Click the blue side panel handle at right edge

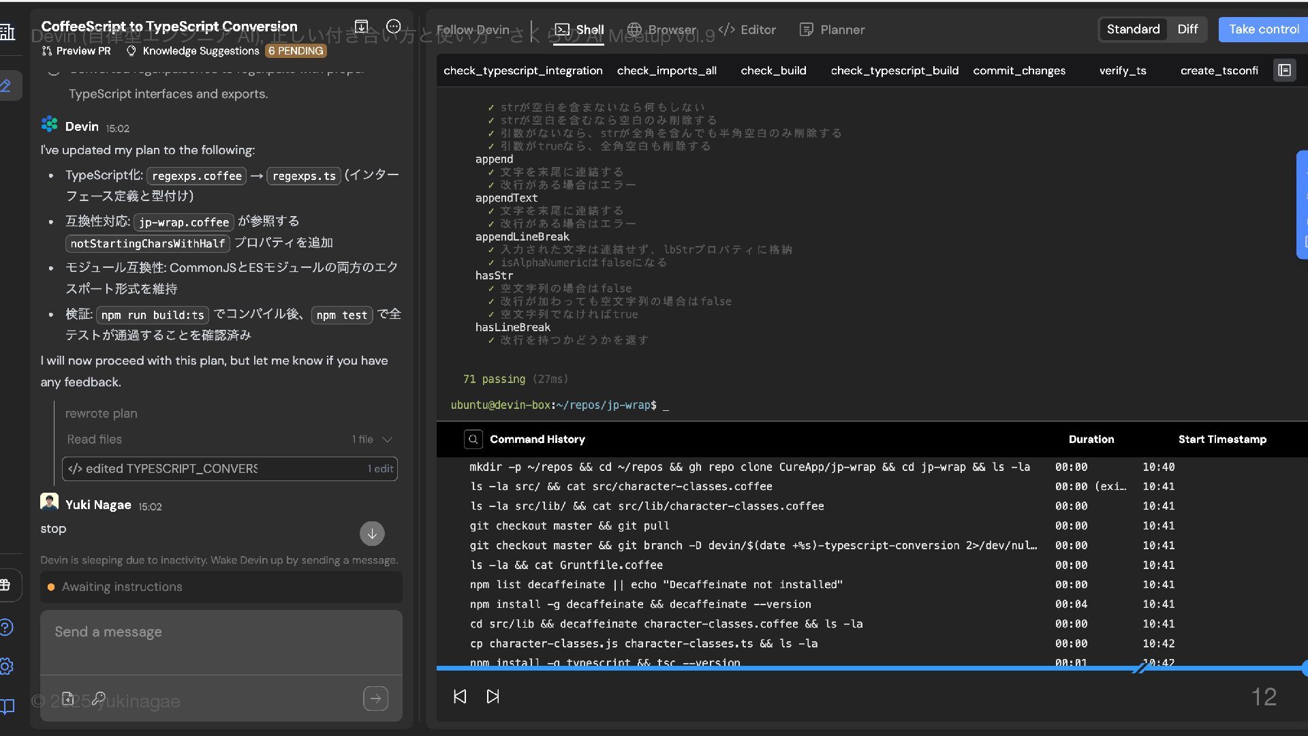[x=1303, y=204]
